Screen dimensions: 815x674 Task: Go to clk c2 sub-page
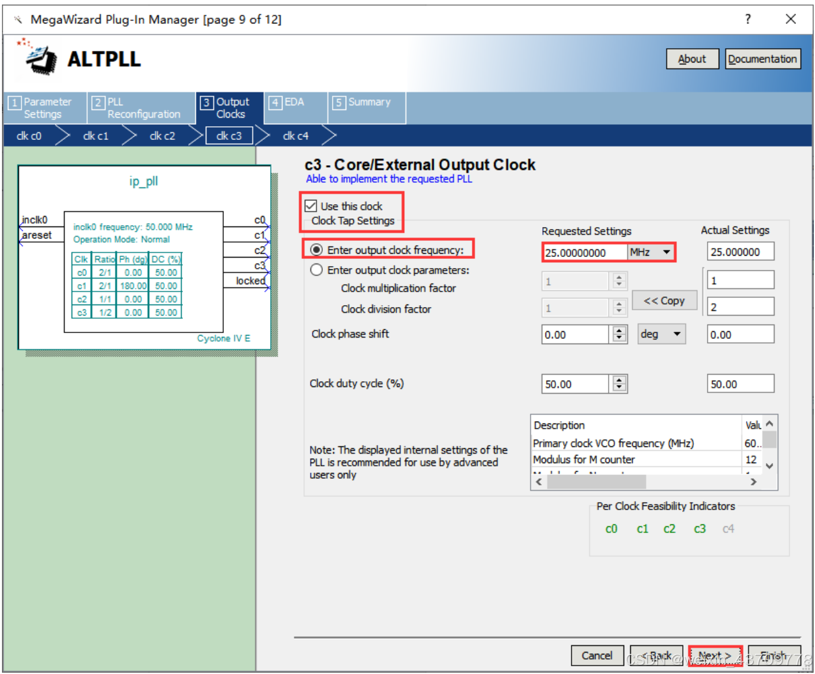[162, 136]
